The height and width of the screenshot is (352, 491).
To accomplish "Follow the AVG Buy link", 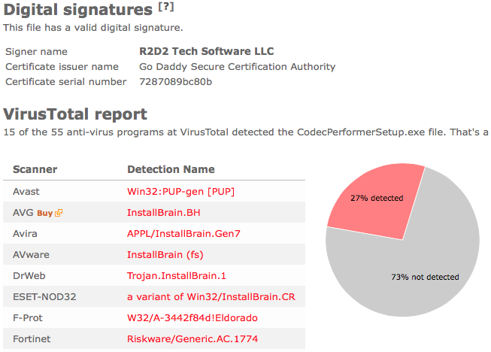I will coord(45,213).
